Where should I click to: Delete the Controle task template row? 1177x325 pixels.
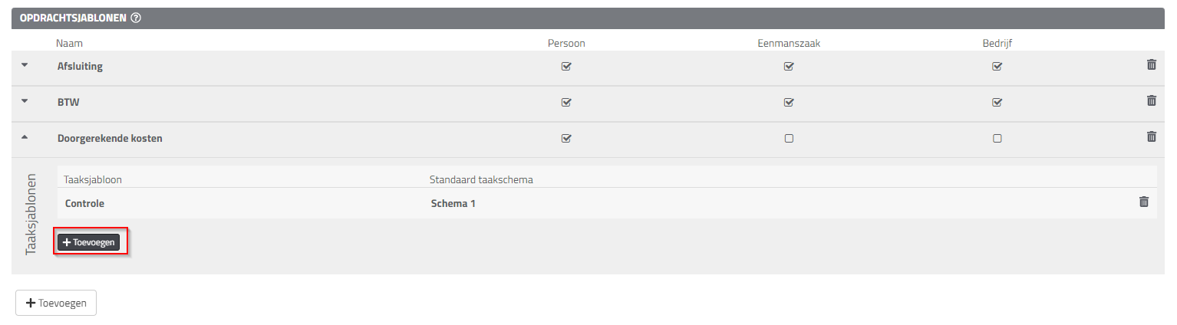coord(1143,202)
